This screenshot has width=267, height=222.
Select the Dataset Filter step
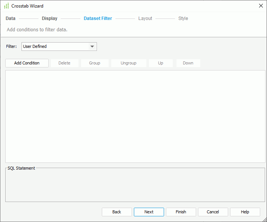98,18
